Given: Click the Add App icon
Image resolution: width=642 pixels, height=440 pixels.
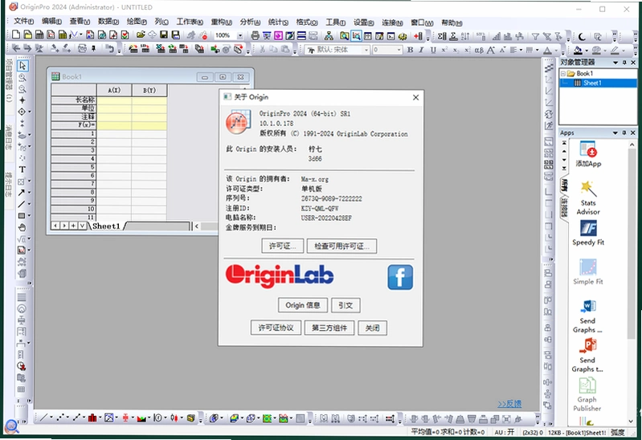Looking at the screenshot, I should point(588,154).
